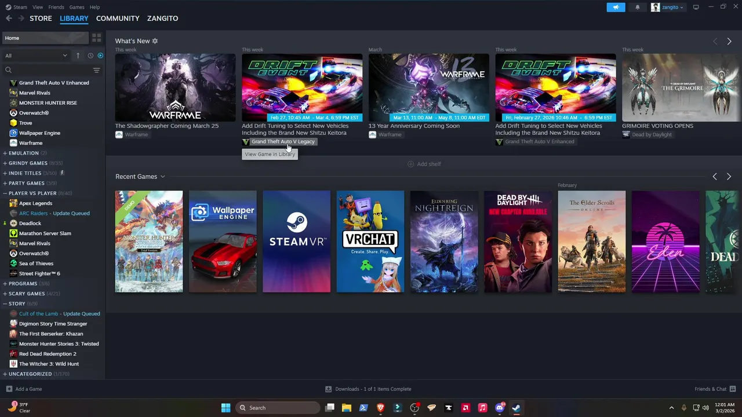Open SteamVR cover in Recent Games
Viewport: 742px width, 417px height.
(296, 242)
